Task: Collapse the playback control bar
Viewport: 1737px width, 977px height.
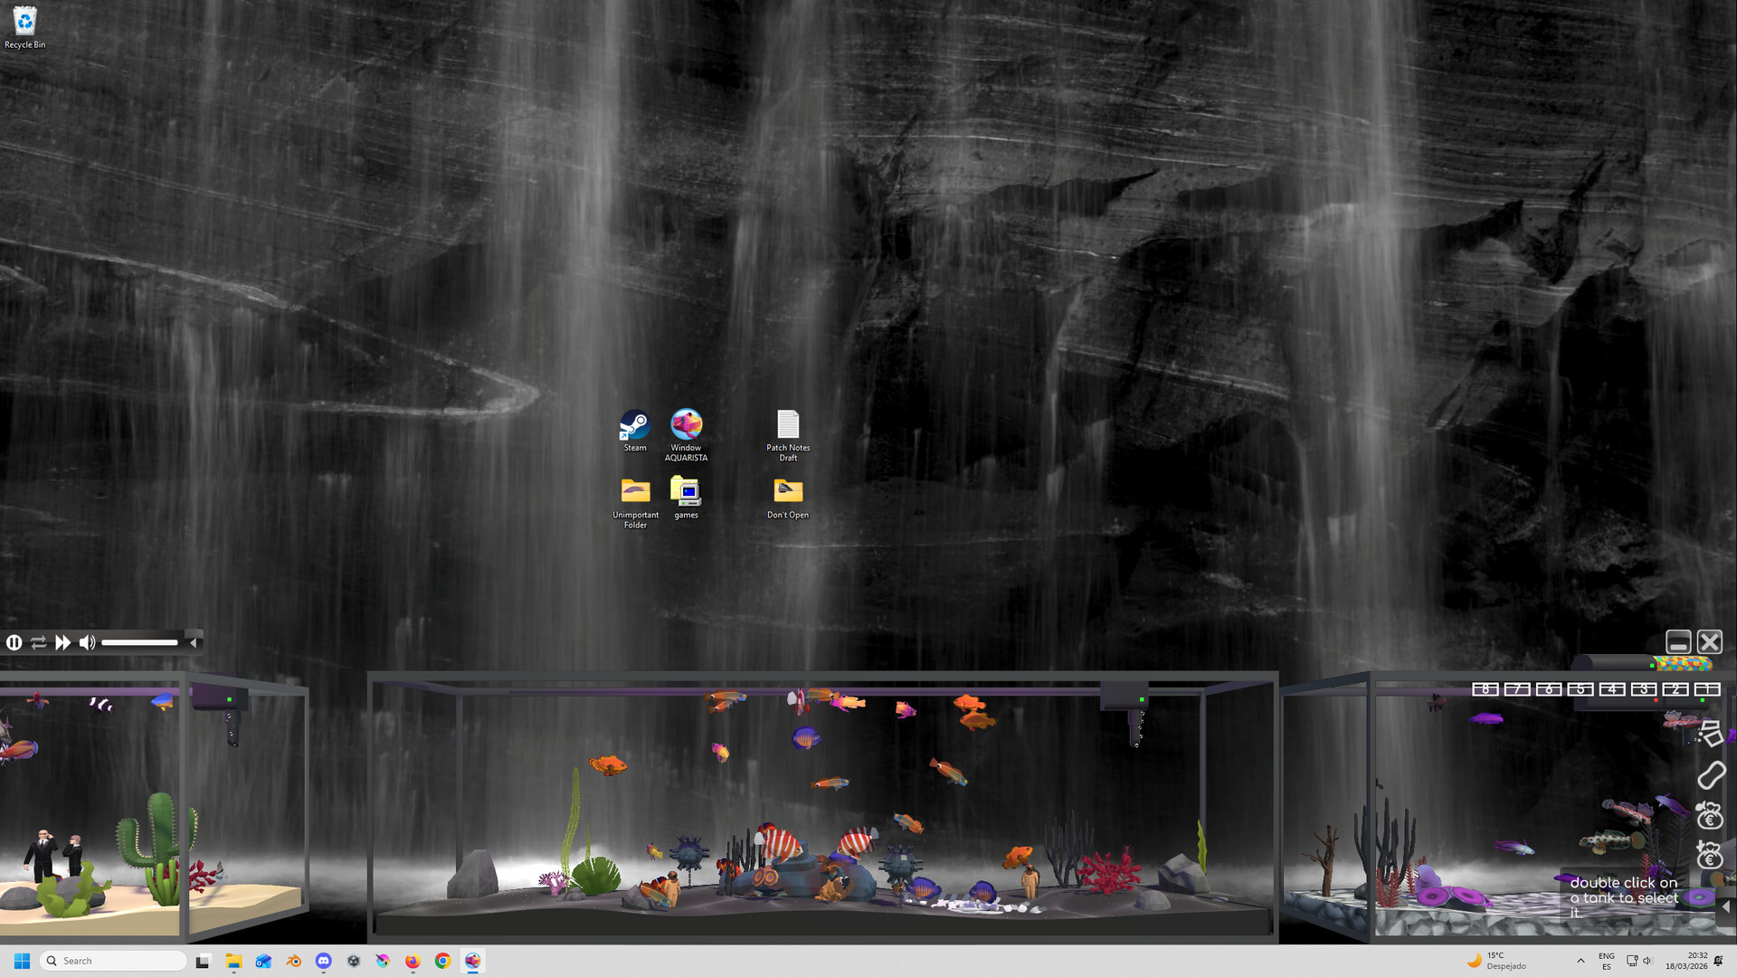Action: [193, 642]
